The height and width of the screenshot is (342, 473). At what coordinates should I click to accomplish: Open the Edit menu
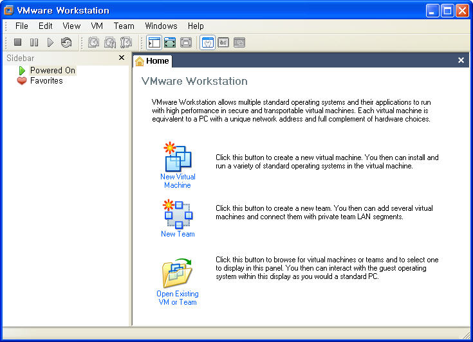click(46, 26)
